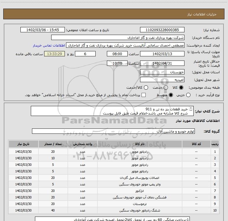Select the جزیی purchase type radio
The width and height of the screenshot is (228, 221).
click(x=188, y=95)
